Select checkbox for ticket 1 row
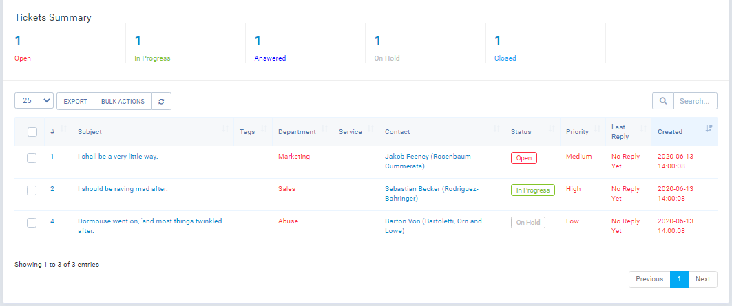Image resolution: width=732 pixels, height=306 pixels. point(32,158)
